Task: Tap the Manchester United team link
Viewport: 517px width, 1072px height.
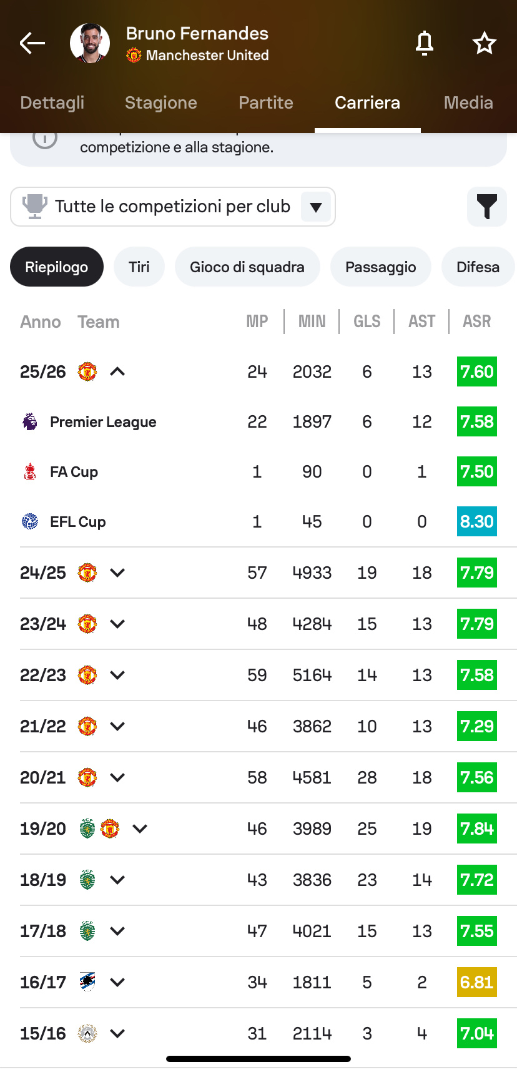Action: coord(206,56)
